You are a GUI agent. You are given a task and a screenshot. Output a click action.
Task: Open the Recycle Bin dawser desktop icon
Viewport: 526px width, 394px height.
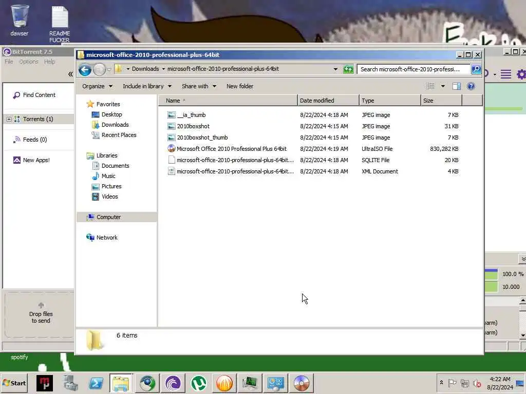pos(20,21)
